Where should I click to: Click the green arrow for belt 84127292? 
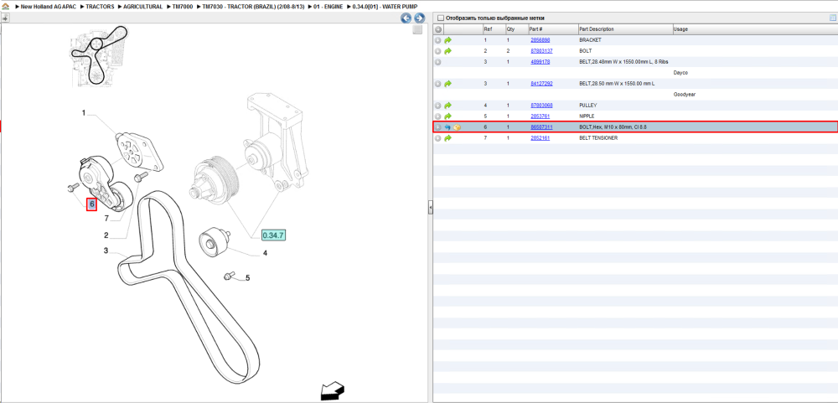pos(447,84)
